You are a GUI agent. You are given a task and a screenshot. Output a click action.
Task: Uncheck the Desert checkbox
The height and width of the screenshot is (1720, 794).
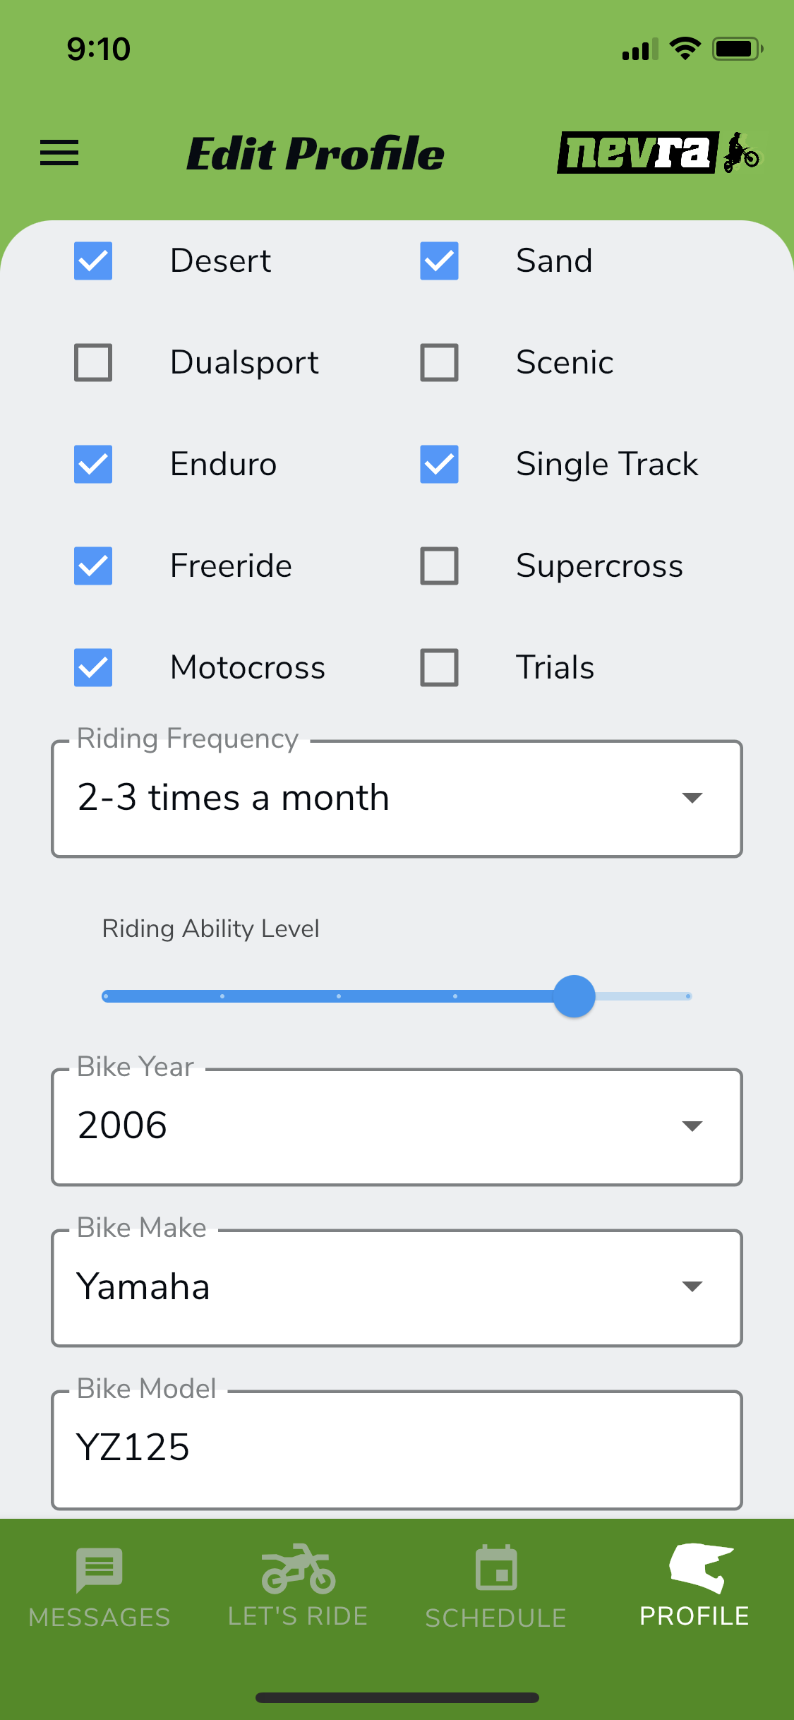(93, 261)
